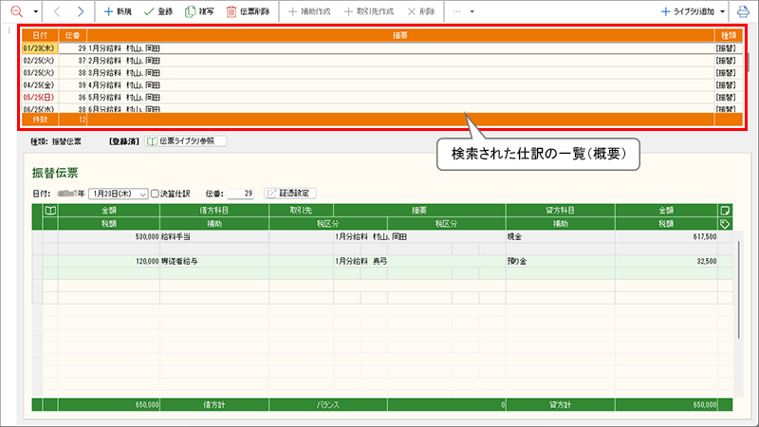Go to the previous slip arrow
759x427 pixels.
coord(57,11)
